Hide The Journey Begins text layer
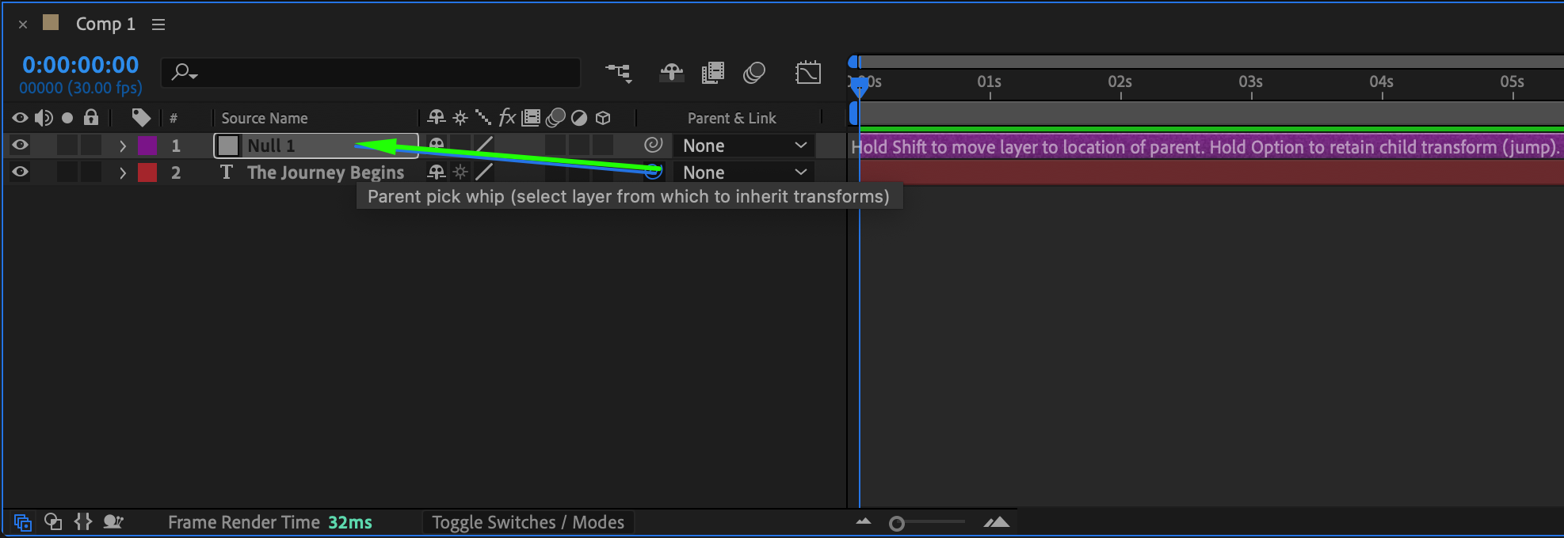This screenshot has width=1564, height=538. pos(21,172)
